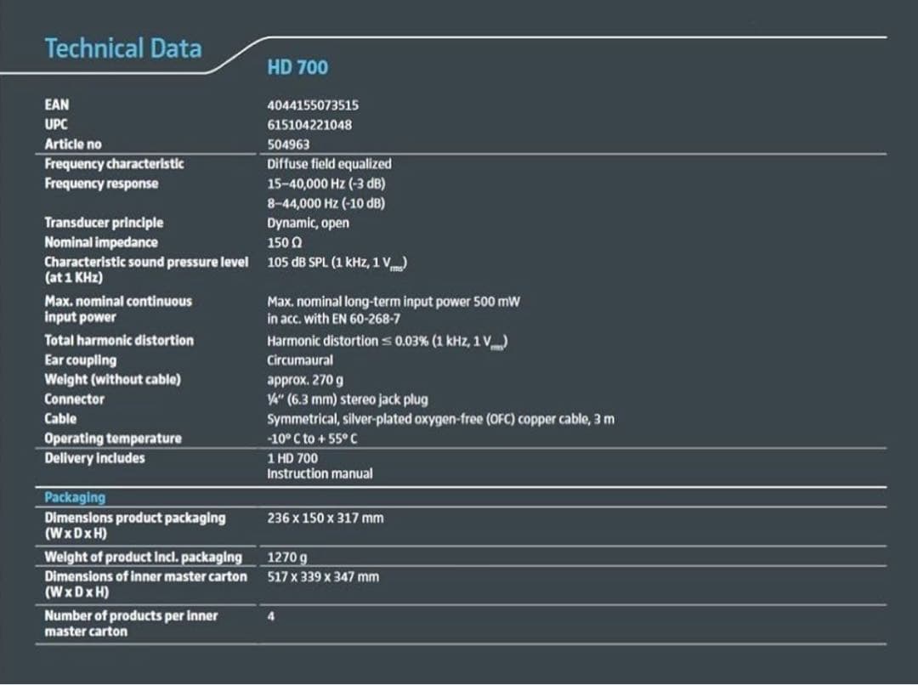
Task: Click the Technical Data heading
Action: click(123, 48)
